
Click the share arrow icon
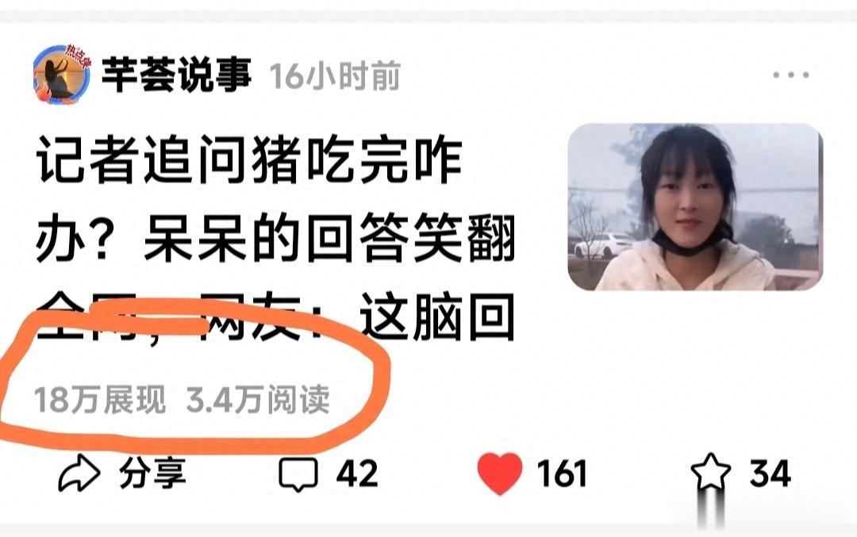[x=79, y=473]
